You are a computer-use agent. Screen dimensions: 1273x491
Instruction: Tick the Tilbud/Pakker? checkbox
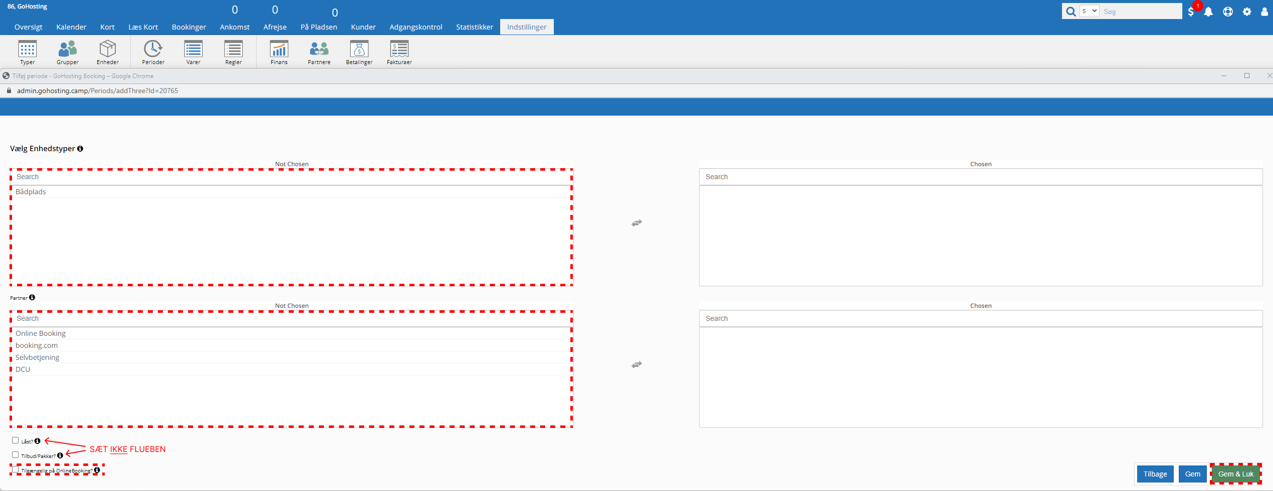pos(16,455)
